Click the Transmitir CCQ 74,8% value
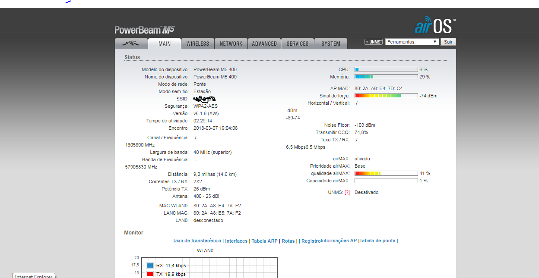The height and width of the screenshot is (278, 539). [x=361, y=132]
